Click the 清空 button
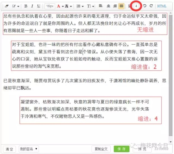The width and height of the screenshot is (174, 154). click(9, 149)
